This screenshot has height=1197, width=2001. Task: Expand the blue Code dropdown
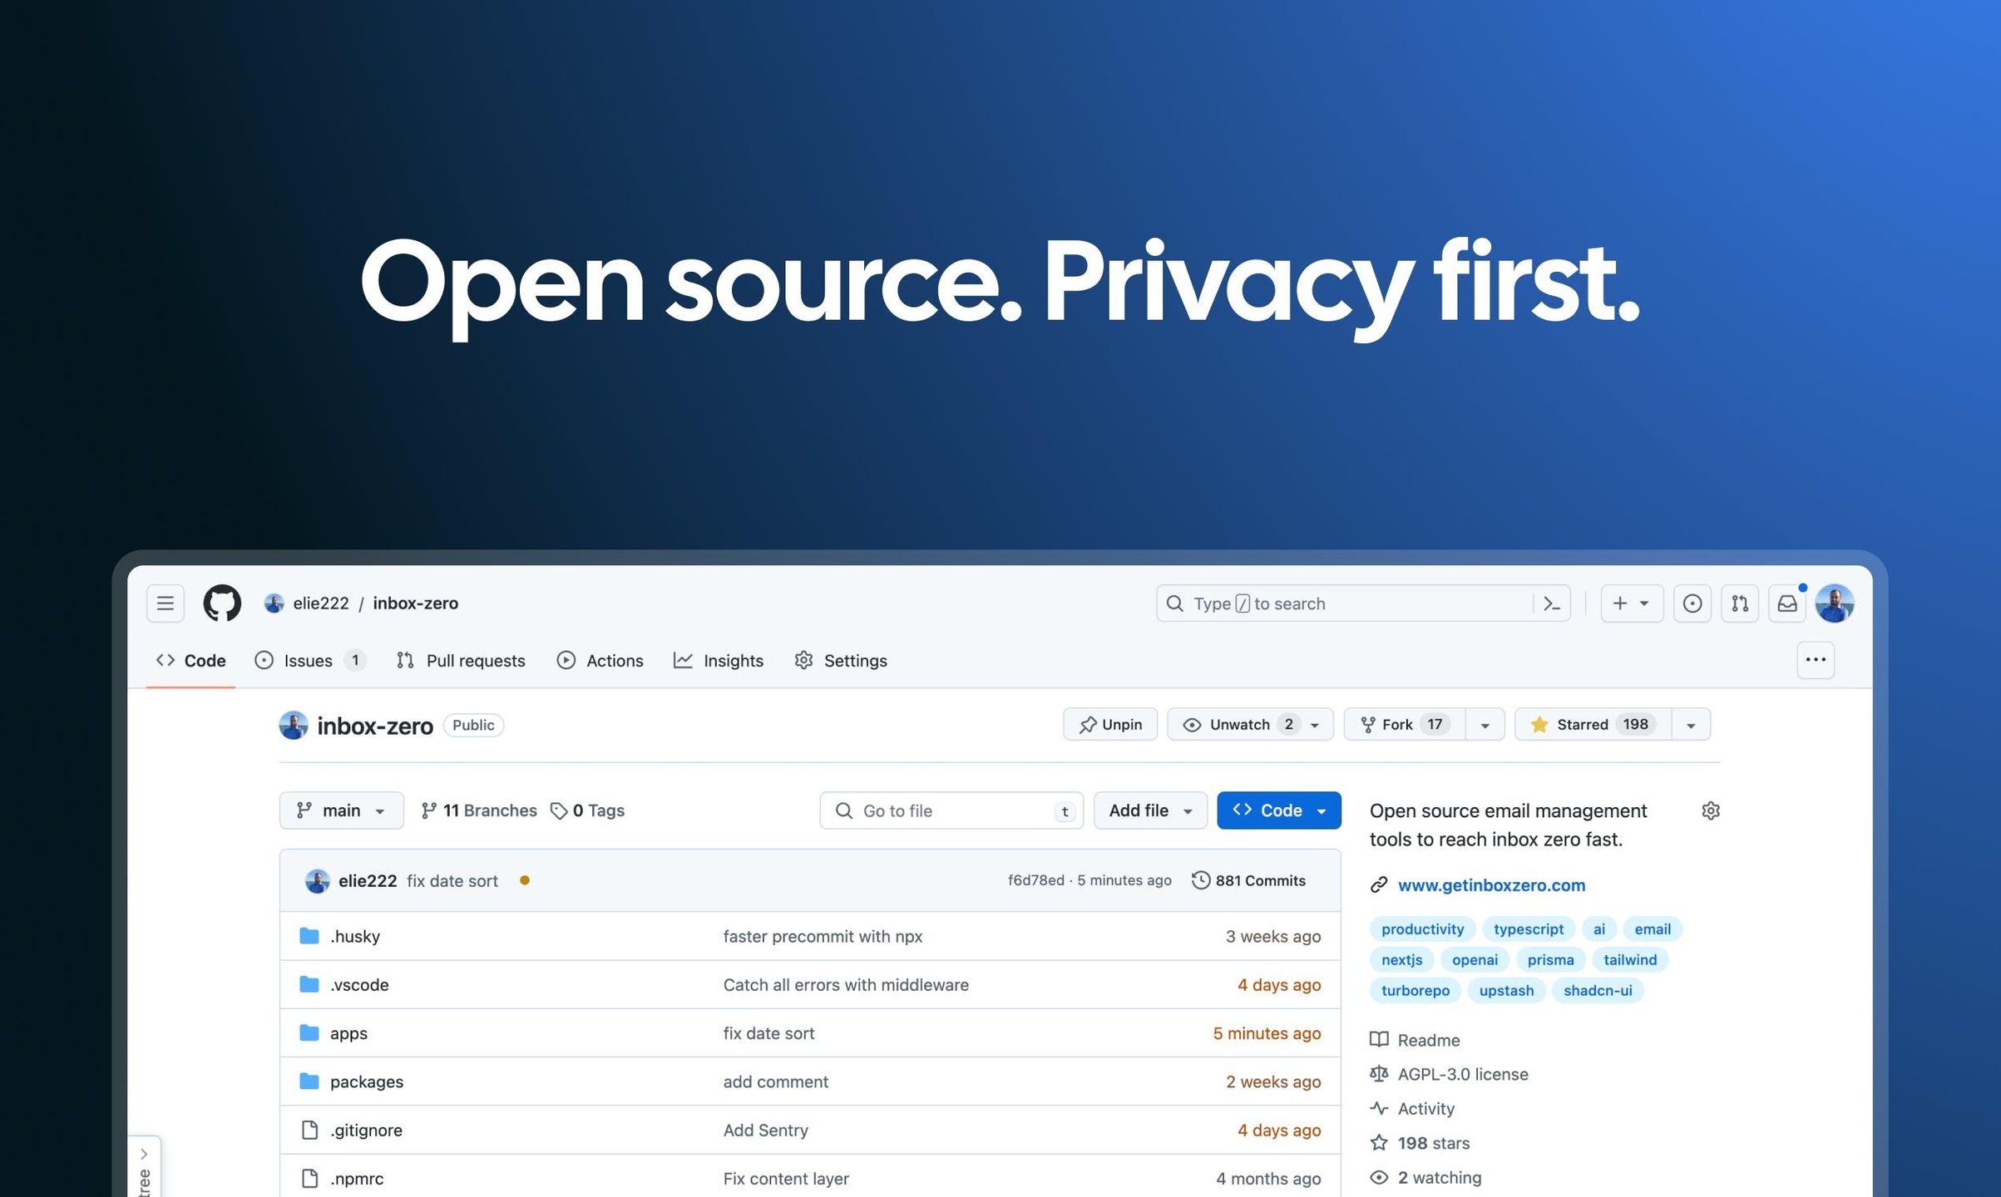tap(1278, 810)
